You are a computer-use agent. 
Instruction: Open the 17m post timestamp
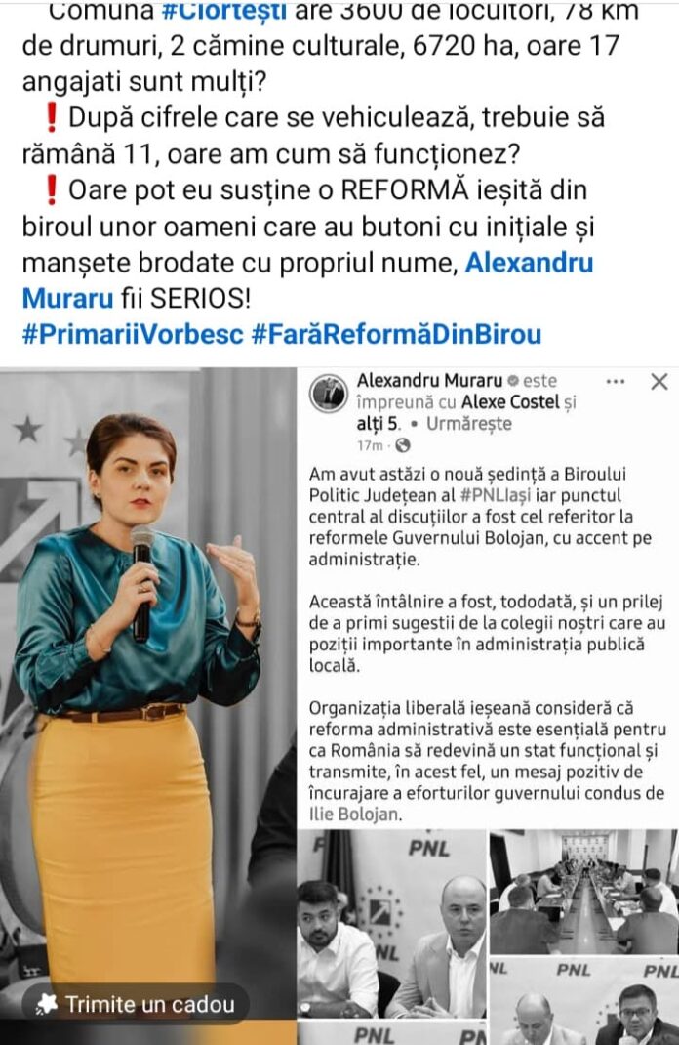click(370, 445)
